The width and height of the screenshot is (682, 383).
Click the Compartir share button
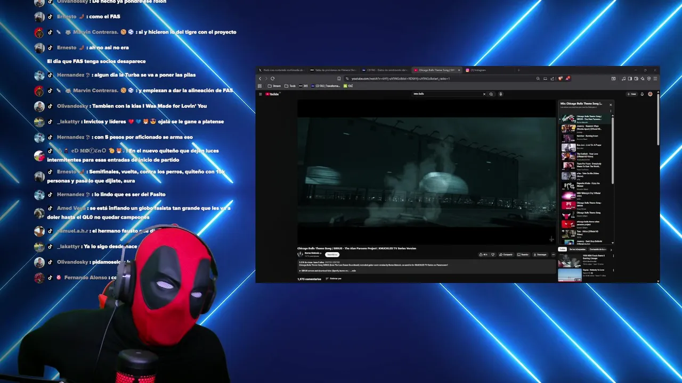(506, 254)
